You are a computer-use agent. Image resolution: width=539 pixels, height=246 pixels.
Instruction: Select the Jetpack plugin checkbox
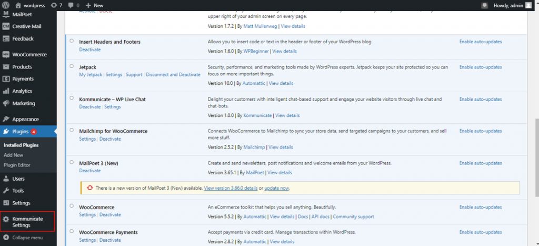tap(72, 66)
